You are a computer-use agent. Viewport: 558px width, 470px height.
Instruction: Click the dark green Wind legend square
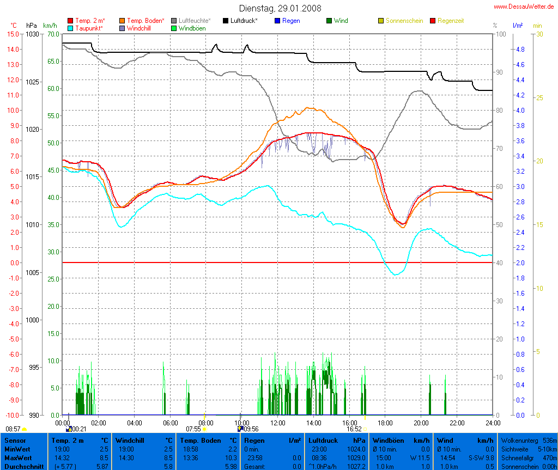coord(329,21)
